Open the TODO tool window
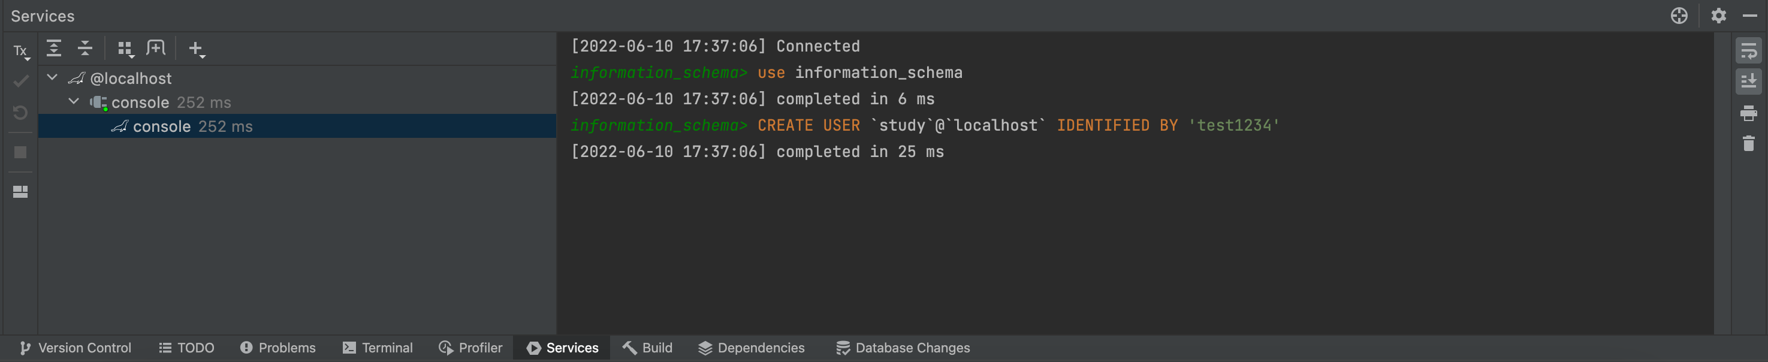Viewport: 1768px width, 362px height. point(186,348)
